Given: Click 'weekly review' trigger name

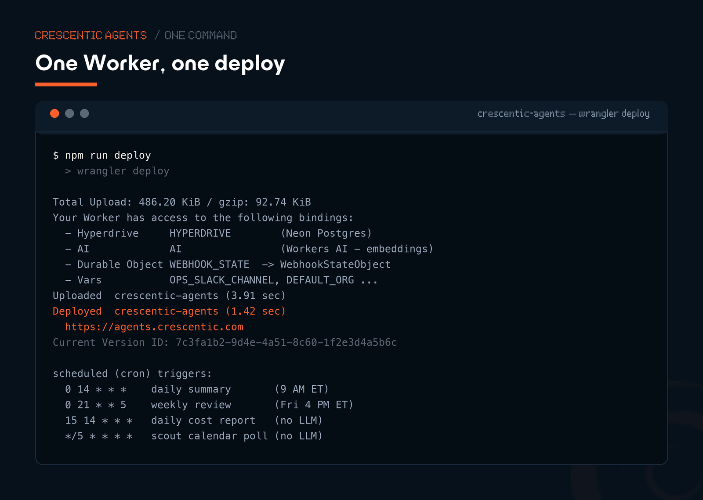Looking at the screenshot, I should pyautogui.click(x=191, y=405).
